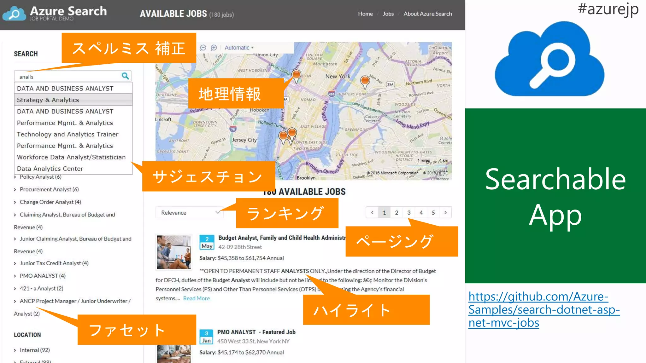The width and height of the screenshot is (646, 363).
Task: Click the #azurejp hashtag text
Action: point(608,9)
